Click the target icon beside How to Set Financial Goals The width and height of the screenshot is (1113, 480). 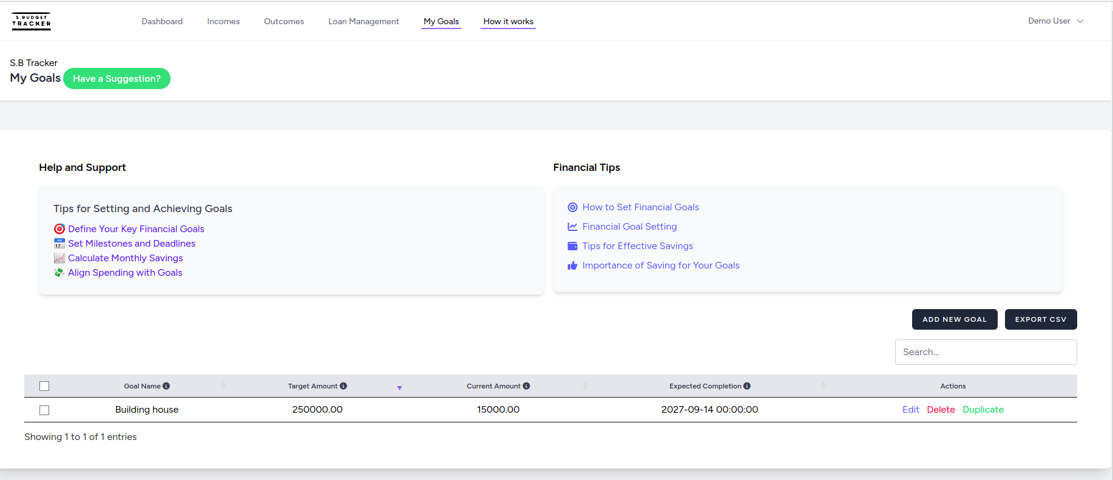(x=572, y=207)
